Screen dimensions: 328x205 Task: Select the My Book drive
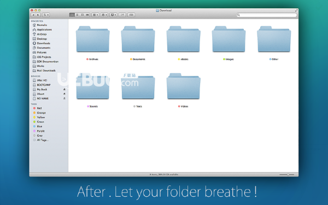[40, 90]
